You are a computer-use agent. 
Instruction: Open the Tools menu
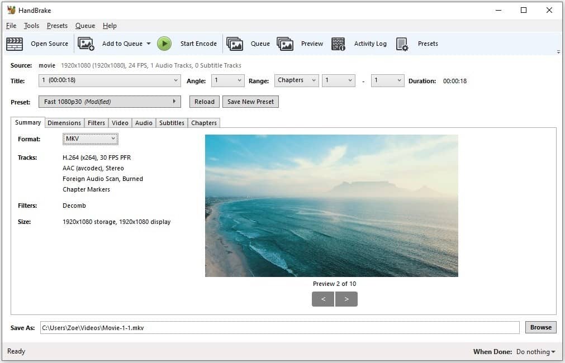click(31, 26)
